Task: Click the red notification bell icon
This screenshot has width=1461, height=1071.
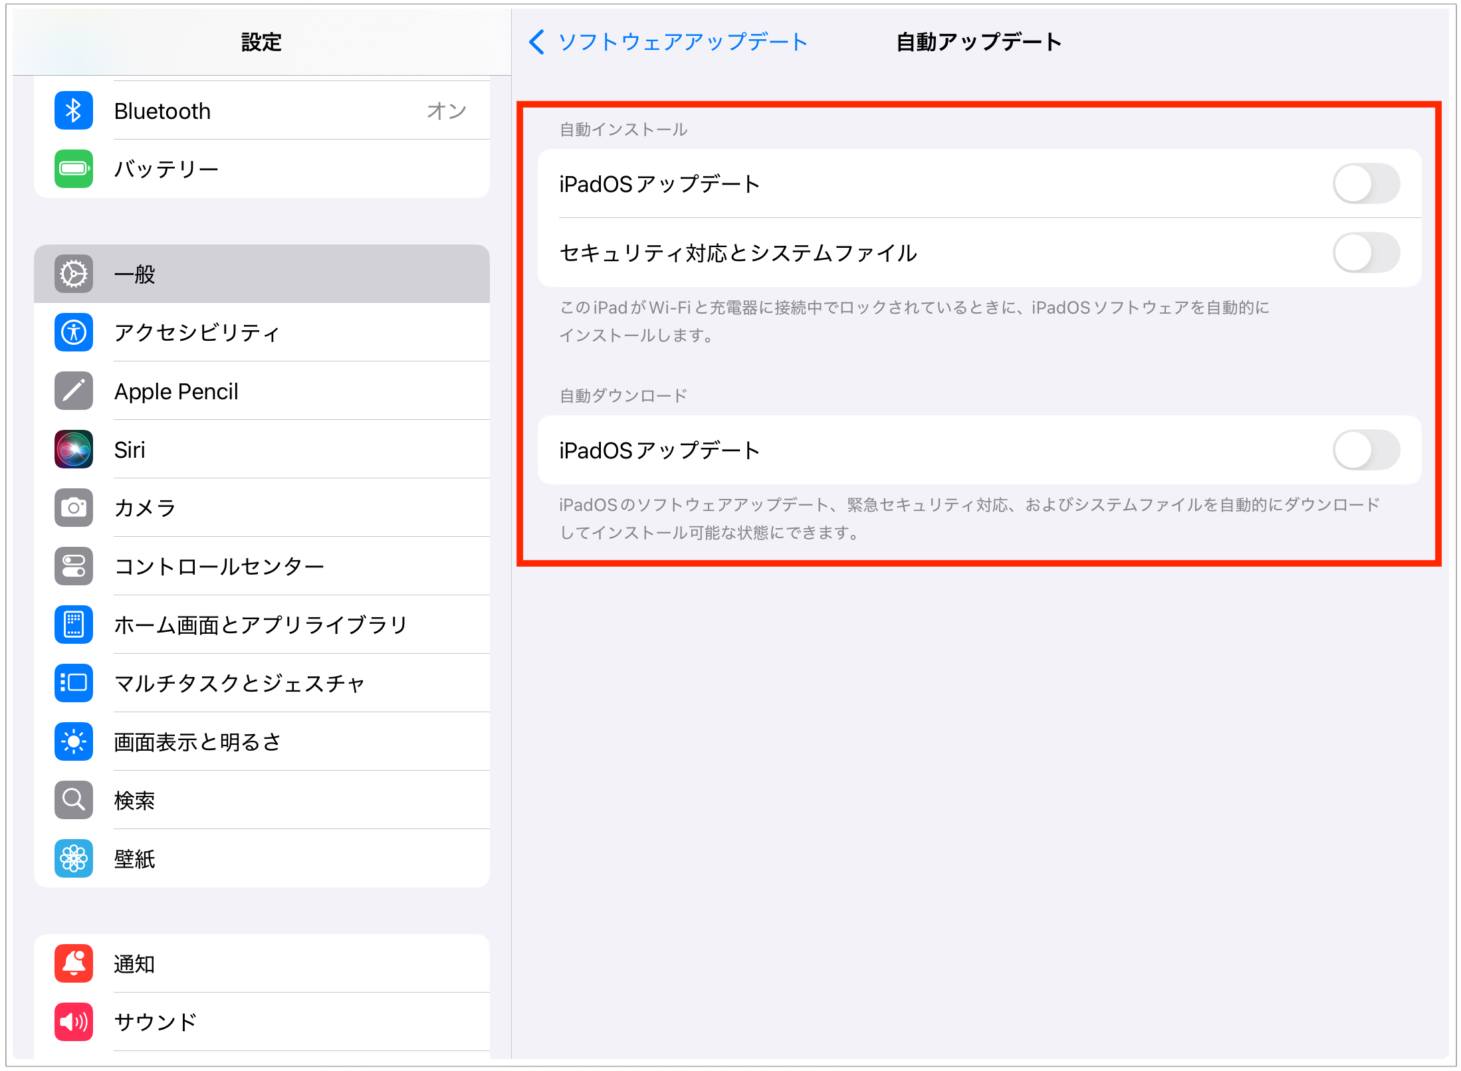Action: [74, 963]
